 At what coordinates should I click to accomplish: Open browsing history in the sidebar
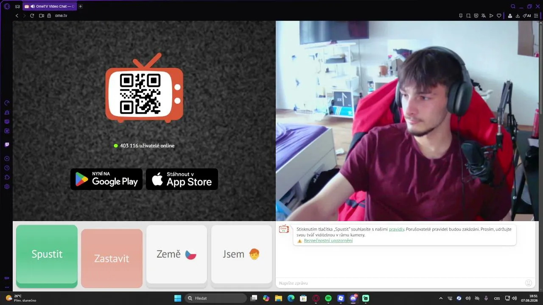(x=7, y=168)
